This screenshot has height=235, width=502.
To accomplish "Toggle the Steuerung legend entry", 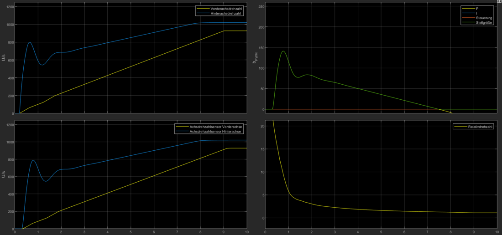I will [483, 17].
